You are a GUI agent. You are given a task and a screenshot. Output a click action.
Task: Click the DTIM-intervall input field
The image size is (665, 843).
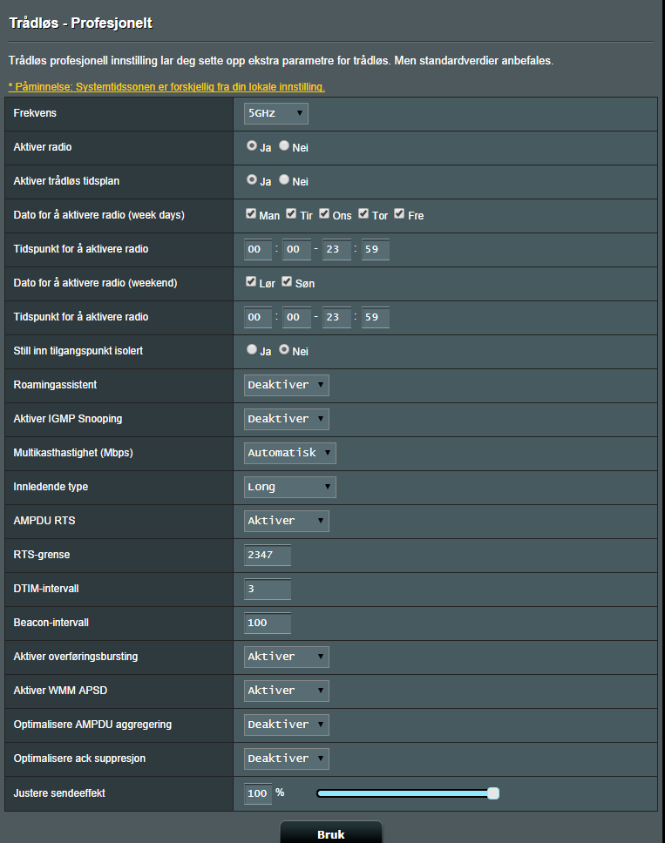(x=268, y=589)
